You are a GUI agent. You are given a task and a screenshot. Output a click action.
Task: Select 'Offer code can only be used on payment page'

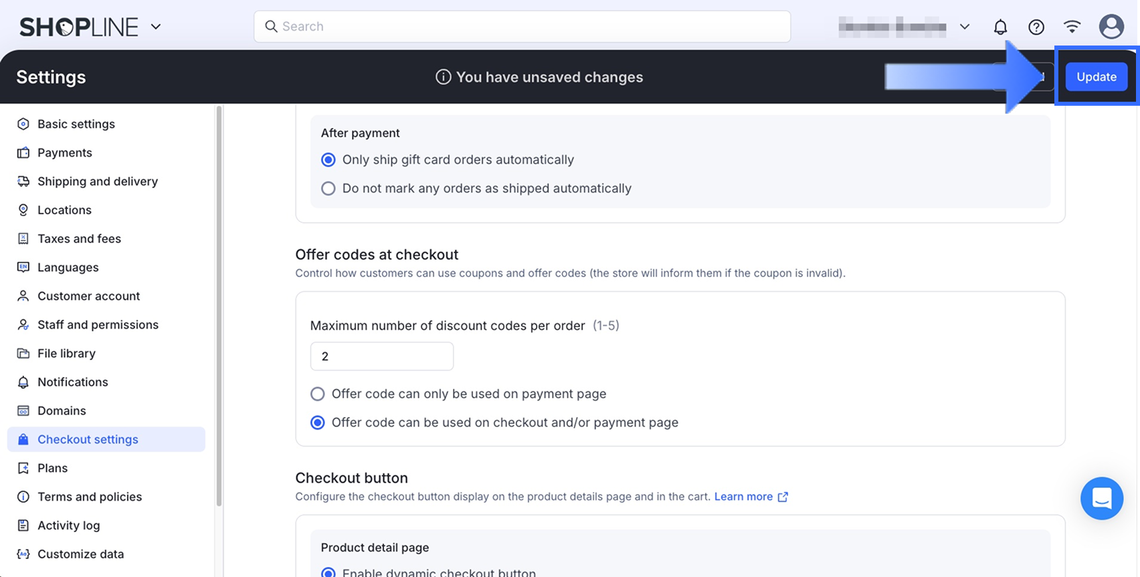pos(318,394)
